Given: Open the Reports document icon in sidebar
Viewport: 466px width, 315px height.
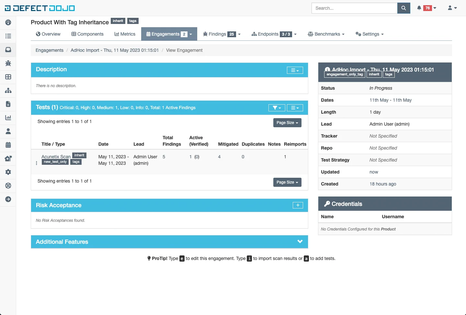Looking at the screenshot, I should (x=8, y=104).
